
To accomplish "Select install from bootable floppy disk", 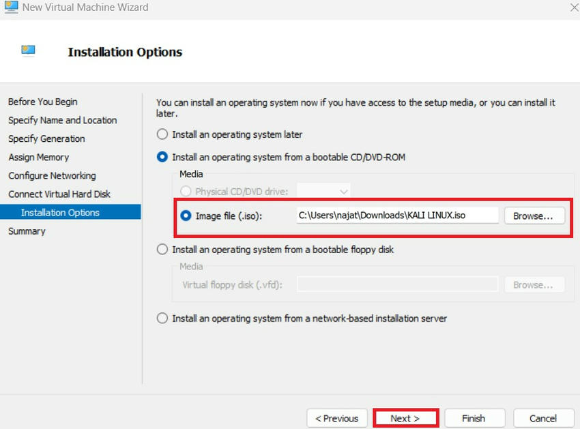I will click(162, 250).
